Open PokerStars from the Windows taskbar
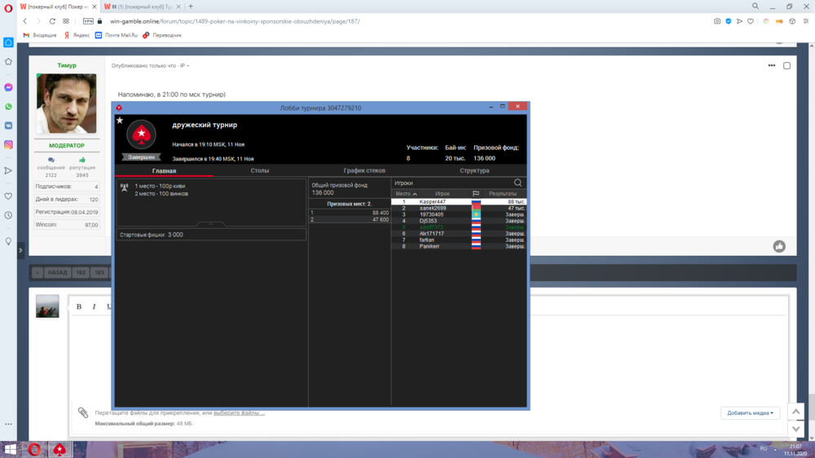815x458 pixels. click(59, 449)
